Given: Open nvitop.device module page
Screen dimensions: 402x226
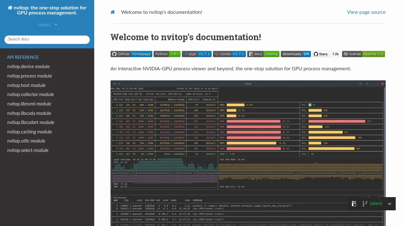Looking at the screenshot, I should click(x=47, y=67).
